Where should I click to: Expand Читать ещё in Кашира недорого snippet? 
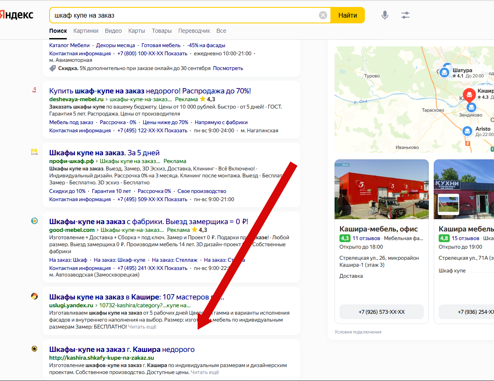click(205, 372)
